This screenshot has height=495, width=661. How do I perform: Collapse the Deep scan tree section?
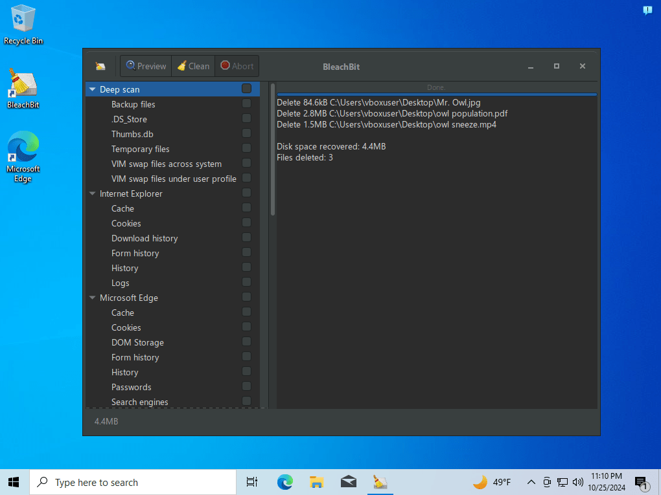93,89
